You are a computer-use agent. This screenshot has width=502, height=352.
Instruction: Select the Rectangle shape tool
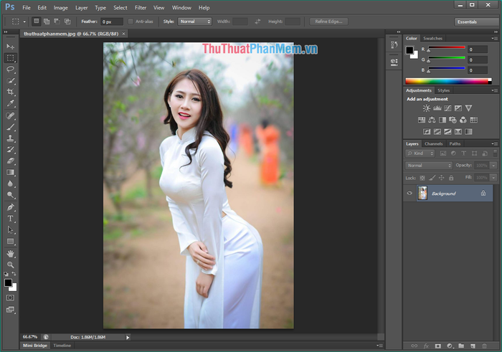coord(10,242)
